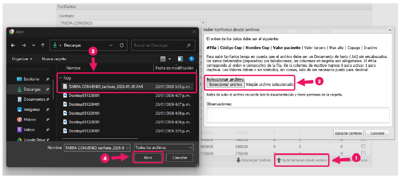The width and height of the screenshot is (401, 179).
Task: Click the change view layout icon
Action: pyautogui.click(x=163, y=59)
